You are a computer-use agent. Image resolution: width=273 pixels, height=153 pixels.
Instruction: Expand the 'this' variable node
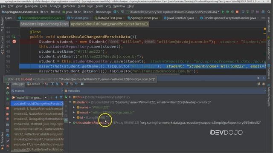tap(70, 97)
